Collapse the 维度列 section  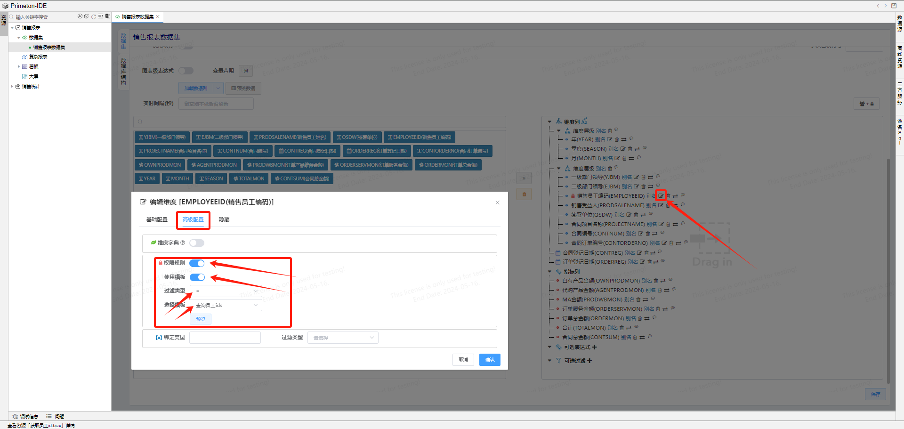[549, 121]
